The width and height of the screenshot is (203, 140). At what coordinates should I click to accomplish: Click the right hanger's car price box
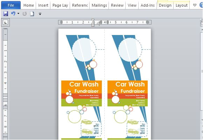(137, 129)
